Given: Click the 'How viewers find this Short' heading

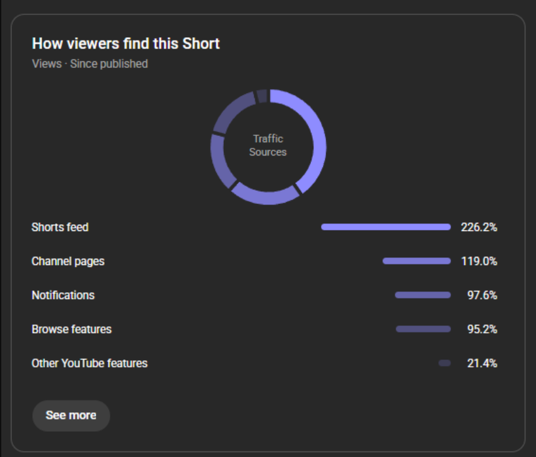Looking at the screenshot, I should (x=125, y=43).
